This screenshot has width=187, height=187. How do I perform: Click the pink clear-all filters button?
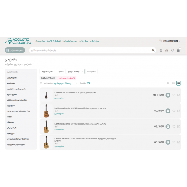(x=66, y=78)
